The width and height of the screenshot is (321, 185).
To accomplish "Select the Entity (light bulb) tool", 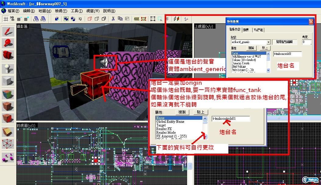I will [8, 69].
